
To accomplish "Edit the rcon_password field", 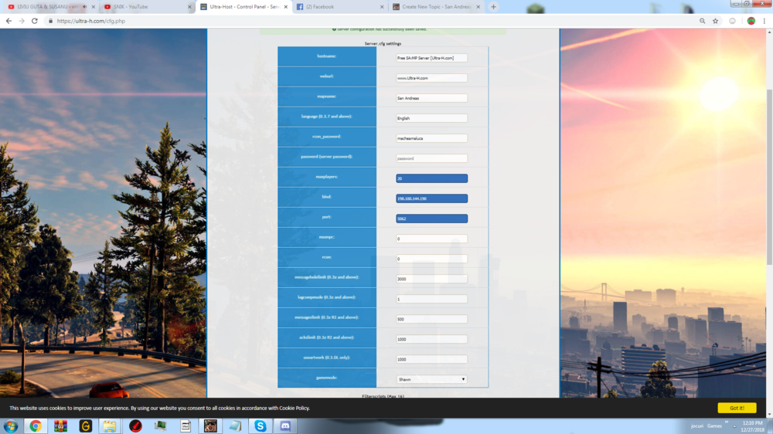I will (x=431, y=138).
